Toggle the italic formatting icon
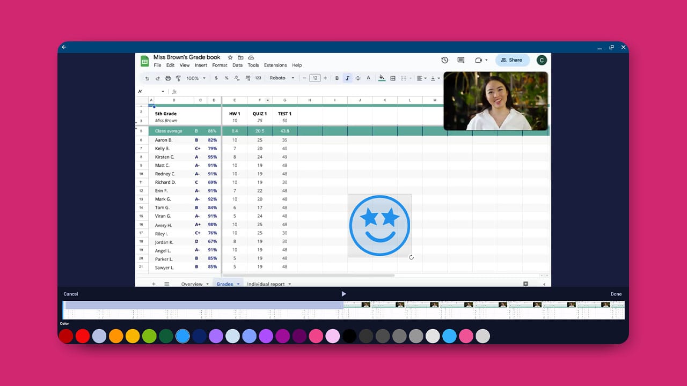The height and width of the screenshot is (386, 687). point(347,78)
